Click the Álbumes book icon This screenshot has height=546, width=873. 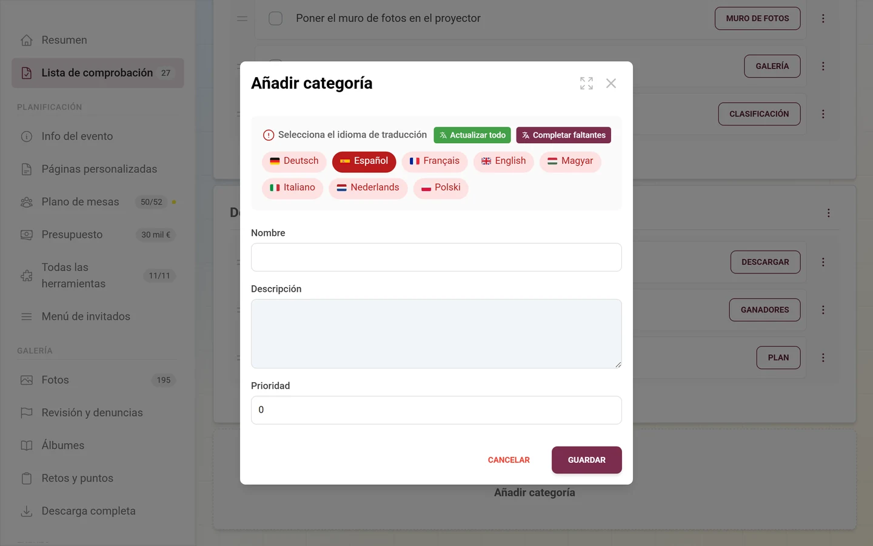coord(27,445)
